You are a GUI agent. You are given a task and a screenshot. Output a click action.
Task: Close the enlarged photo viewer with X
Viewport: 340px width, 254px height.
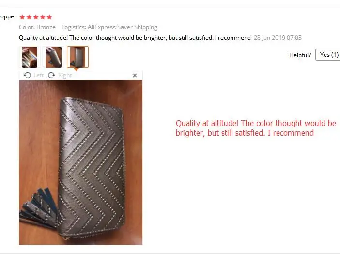[135, 75]
